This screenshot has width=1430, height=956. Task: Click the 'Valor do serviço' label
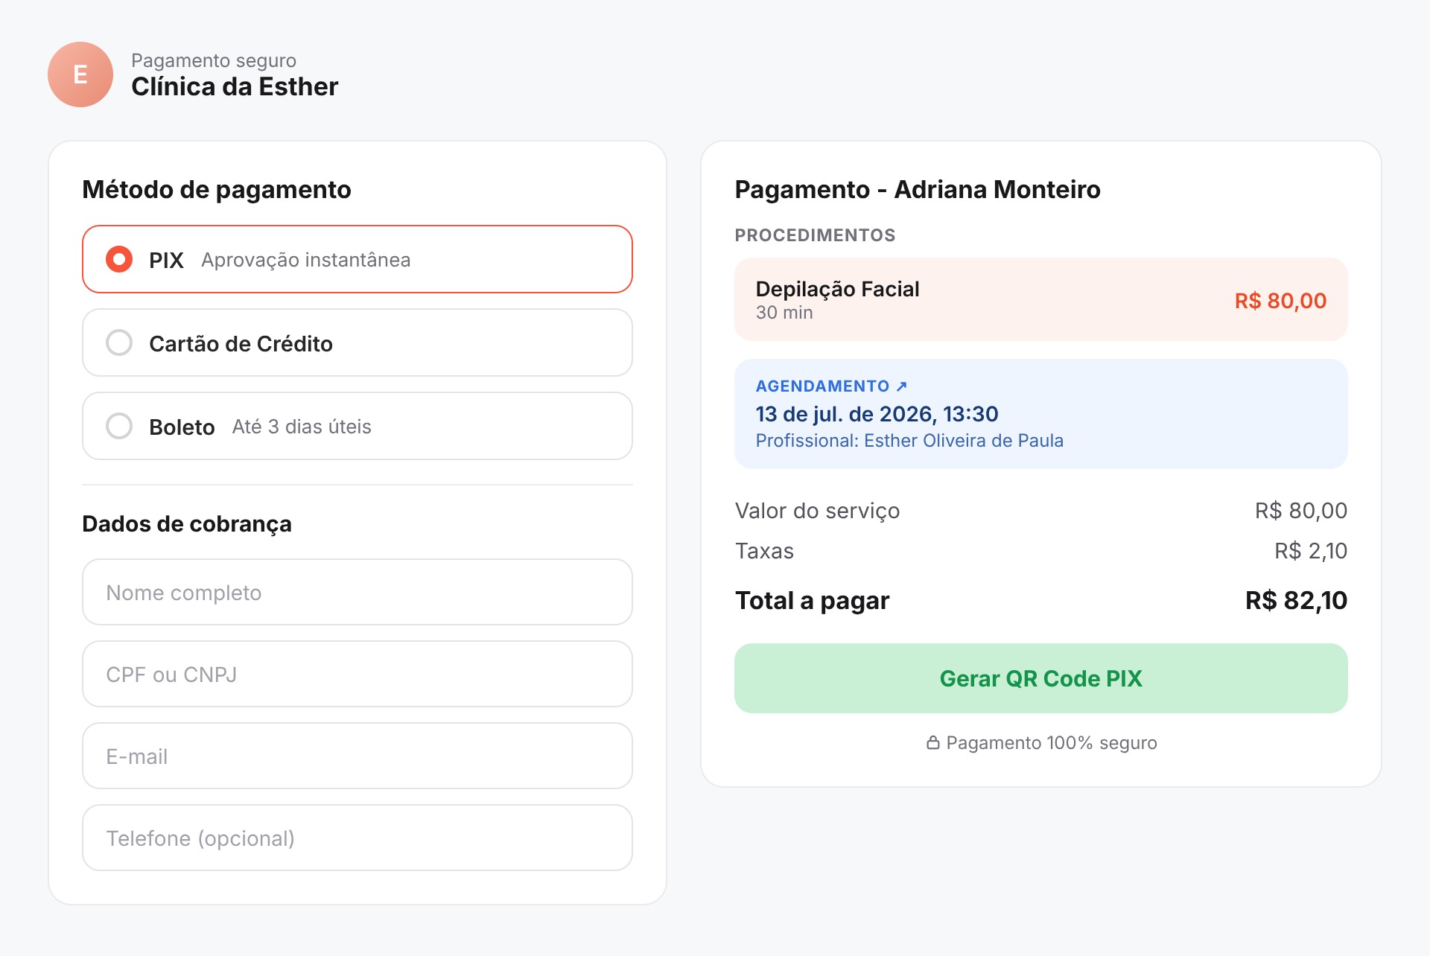(x=817, y=511)
